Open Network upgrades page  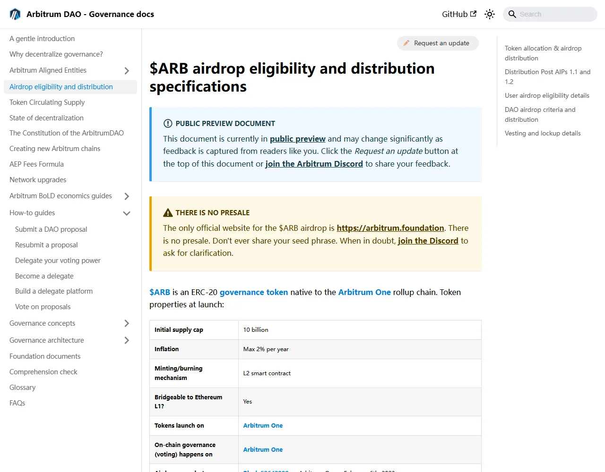click(38, 180)
